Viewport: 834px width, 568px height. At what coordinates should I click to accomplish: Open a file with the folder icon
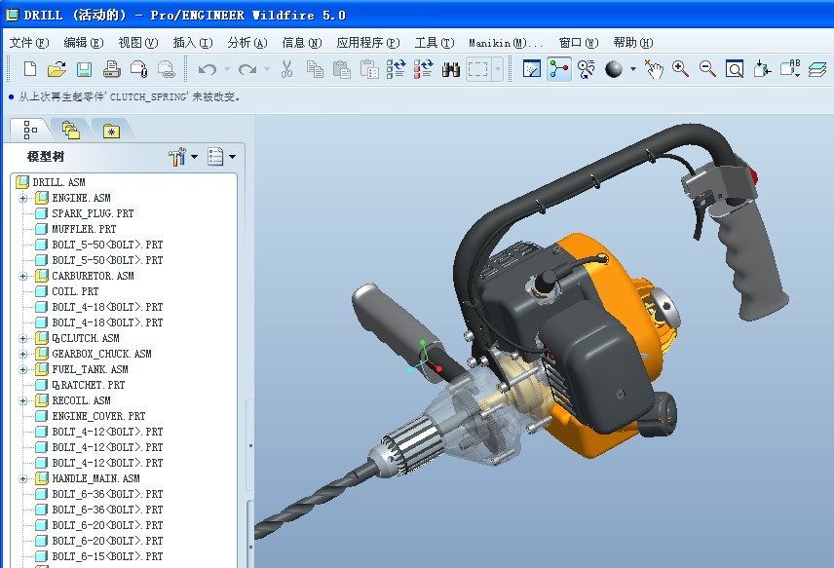[x=57, y=69]
